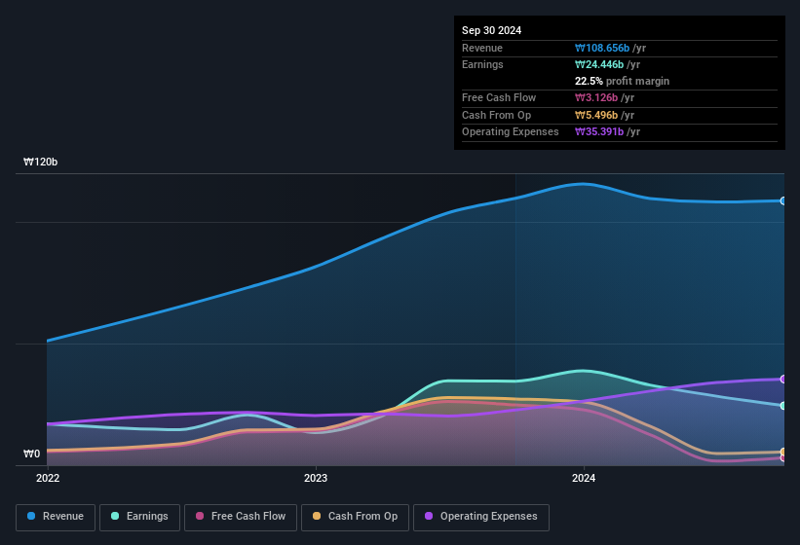The width and height of the screenshot is (800, 545).
Task: Click the Cash From Op tooltip label
Action: pyautogui.click(x=496, y=115)
